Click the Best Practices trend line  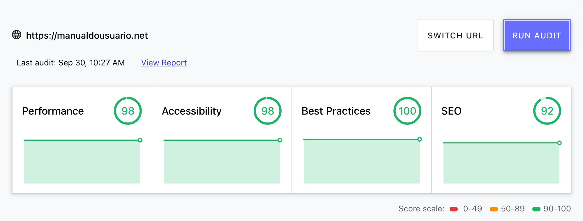[x=361, y=139]
